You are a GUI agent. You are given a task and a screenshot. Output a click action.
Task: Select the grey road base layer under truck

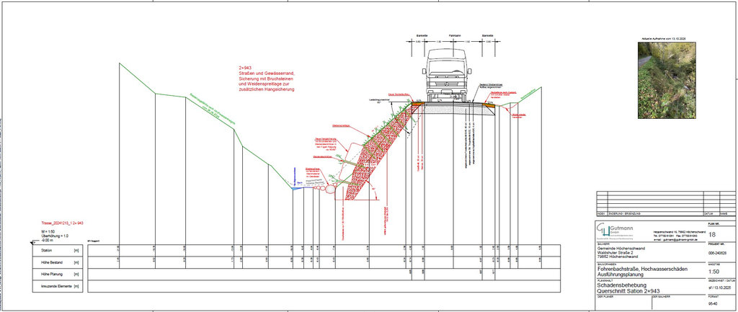click(x=454, y=109)
